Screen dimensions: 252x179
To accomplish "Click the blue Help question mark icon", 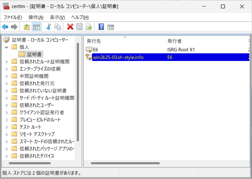I will pos(101,27).
